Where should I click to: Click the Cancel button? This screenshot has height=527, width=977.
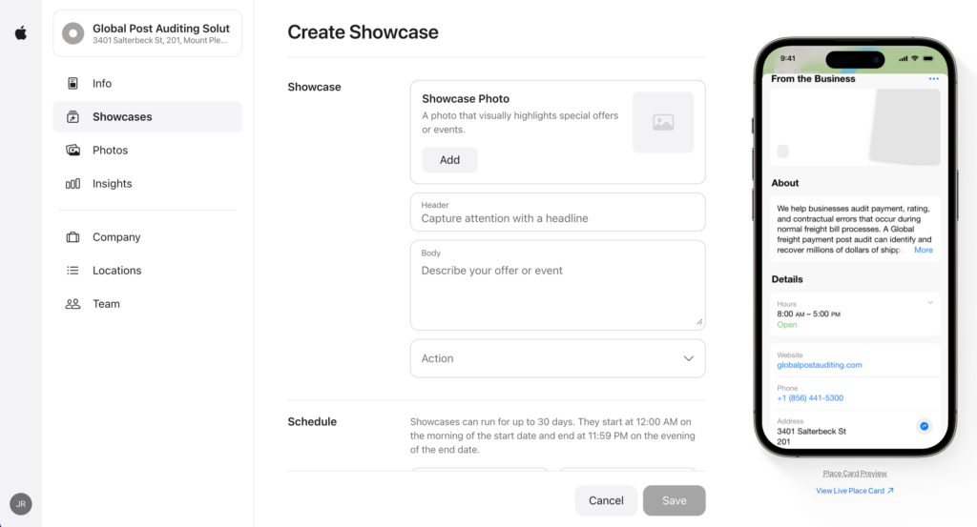click(606, 500)
